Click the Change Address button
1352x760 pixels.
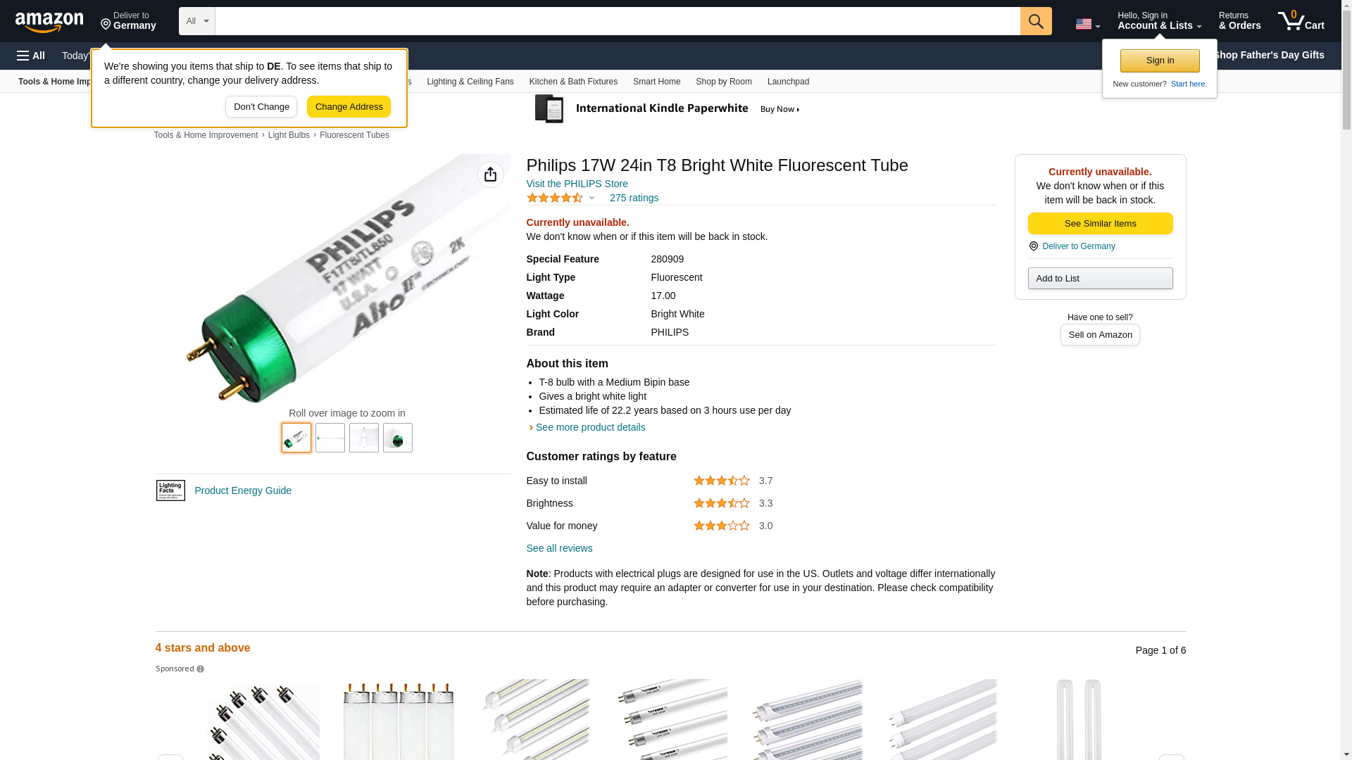click(x=349, y=107)
